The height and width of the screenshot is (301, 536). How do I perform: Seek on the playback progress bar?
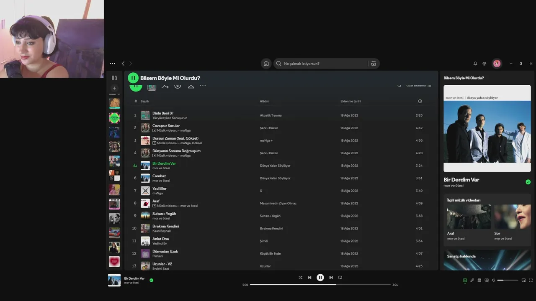pyautogui.click(x=320, y=285)
